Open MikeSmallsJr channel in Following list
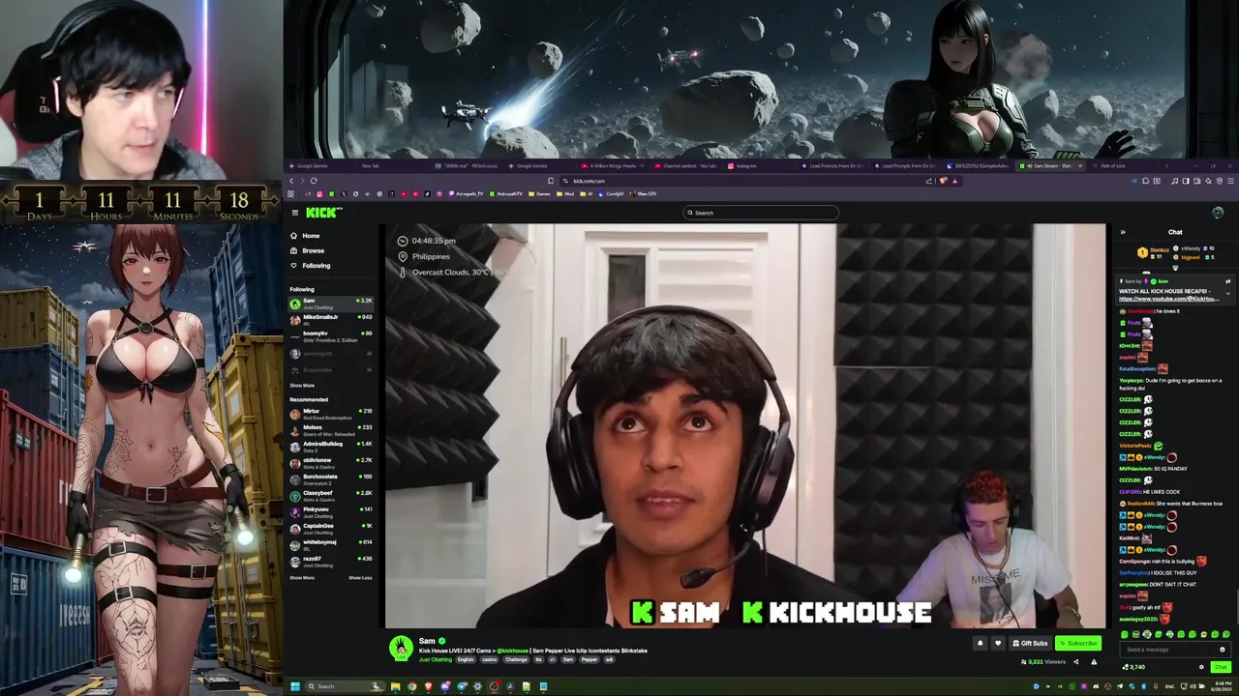Screen dimensions: 1239x696 pyautogui.click(x=331, y=320)
